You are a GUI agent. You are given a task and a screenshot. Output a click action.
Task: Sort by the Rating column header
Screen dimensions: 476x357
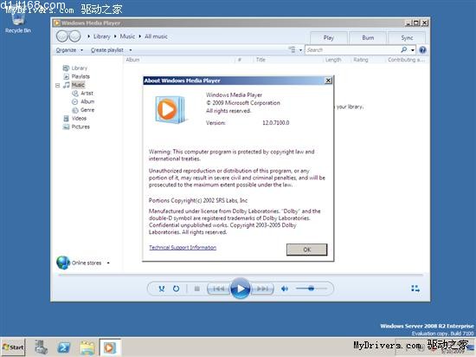coord(361,60)
